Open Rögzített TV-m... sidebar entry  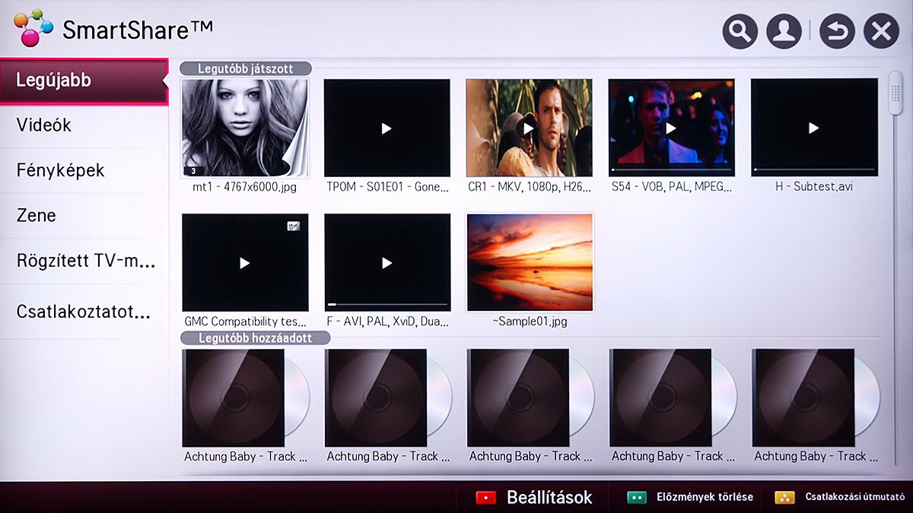point(84,261)
